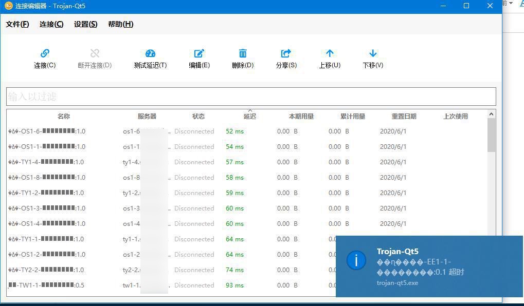Click Disconnected status in TW1-1 row
This screenshot has height=306, width=524.
point(194,284)
